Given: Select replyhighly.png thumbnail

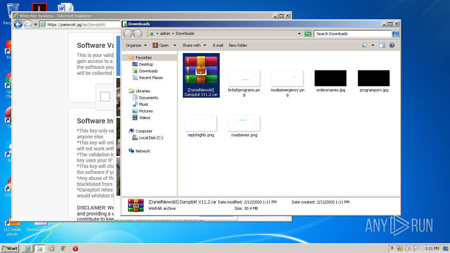Looking at the screenshot, I should click(x=201, y=126).
